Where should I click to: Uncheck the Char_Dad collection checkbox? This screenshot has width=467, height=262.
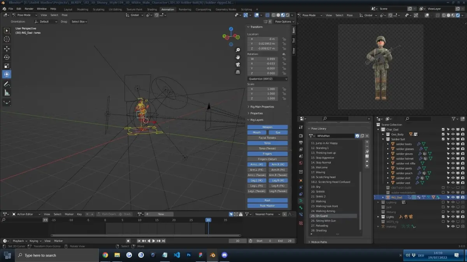(443, 130)
